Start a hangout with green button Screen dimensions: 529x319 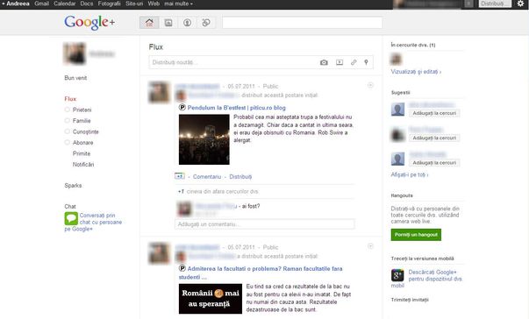click(416, 235)
